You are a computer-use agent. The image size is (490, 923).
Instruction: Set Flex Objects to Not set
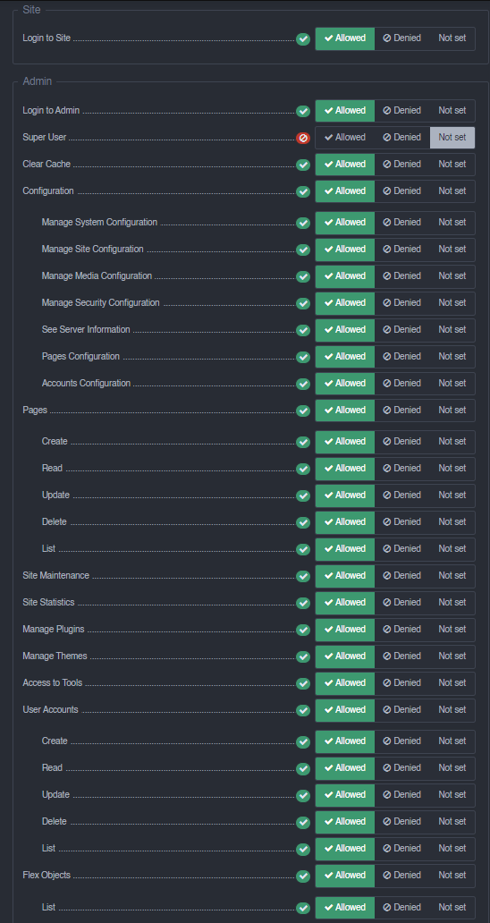tap(452, 876)
